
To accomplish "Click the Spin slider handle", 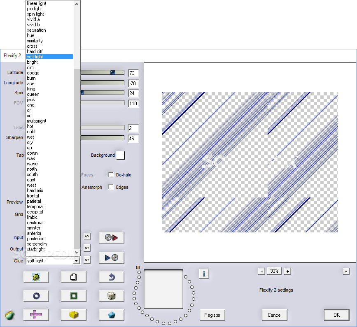I will (82, 93).
